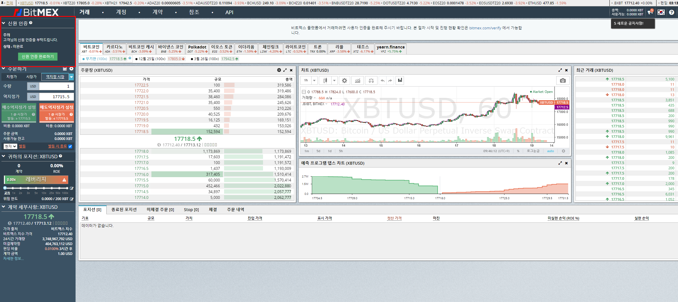The width and height of the screenshot is (678, 302).
Task: Expand the orderbook panel fullscreen
Action: (285, 70)
